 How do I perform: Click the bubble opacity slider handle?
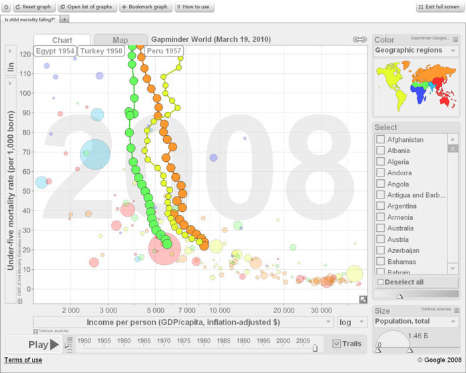399,296
